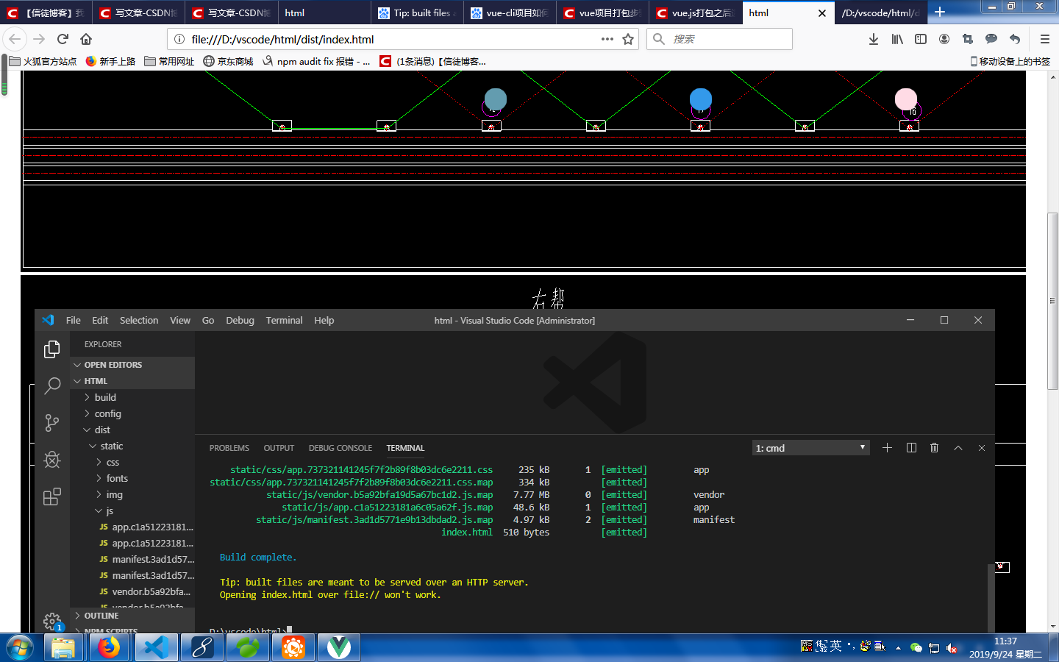This screenshot has height=662, width=1059.
Task: Show site info icon in address bar
Action: [179, 39]
